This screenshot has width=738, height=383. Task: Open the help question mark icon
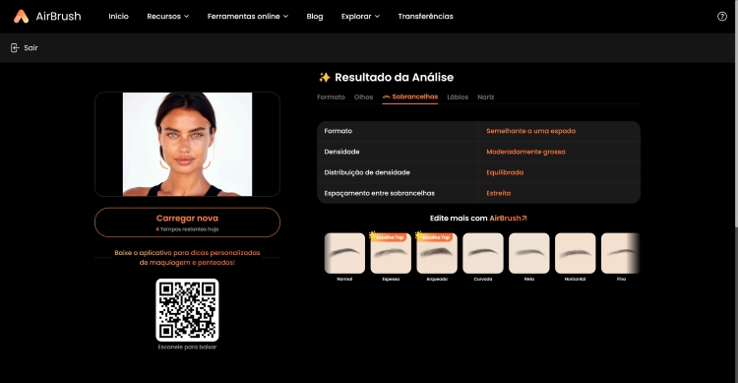722,17
